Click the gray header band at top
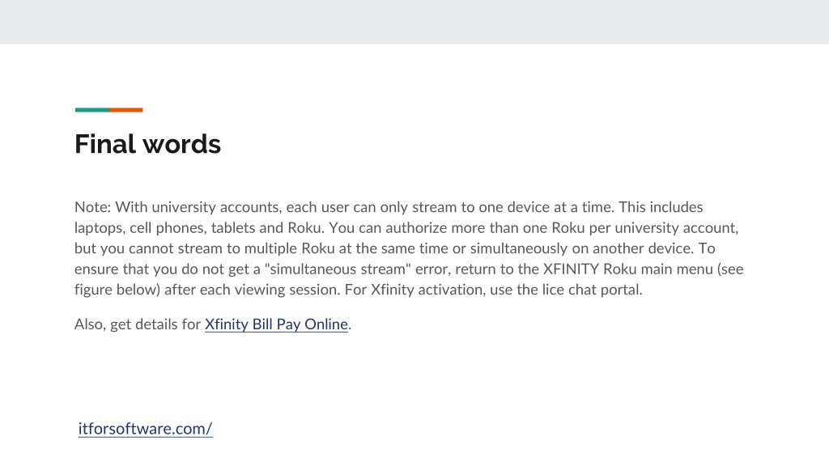829x466 pixels. point(414,22)
